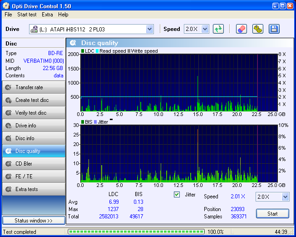
Task: Click the CD Bler icon
Action: coord(8,164)
